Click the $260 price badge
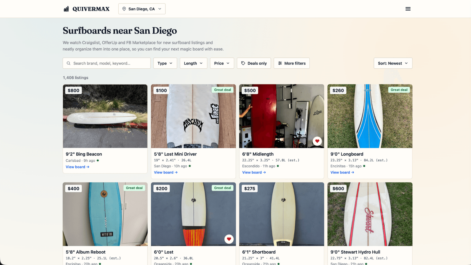The width and height of the screenshot is (471, 265). pyautogui.click(x=338, y=90)
